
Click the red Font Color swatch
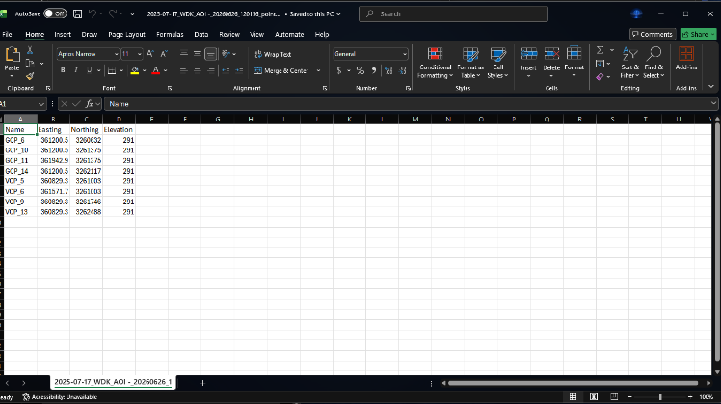[x=156, y=70]
